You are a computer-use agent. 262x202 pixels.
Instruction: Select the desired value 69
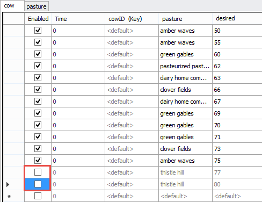[x=217, y=113]
